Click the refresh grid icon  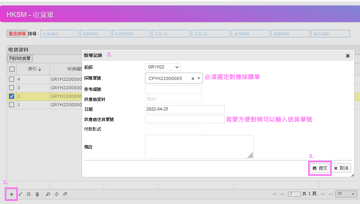tap(56, 194)
